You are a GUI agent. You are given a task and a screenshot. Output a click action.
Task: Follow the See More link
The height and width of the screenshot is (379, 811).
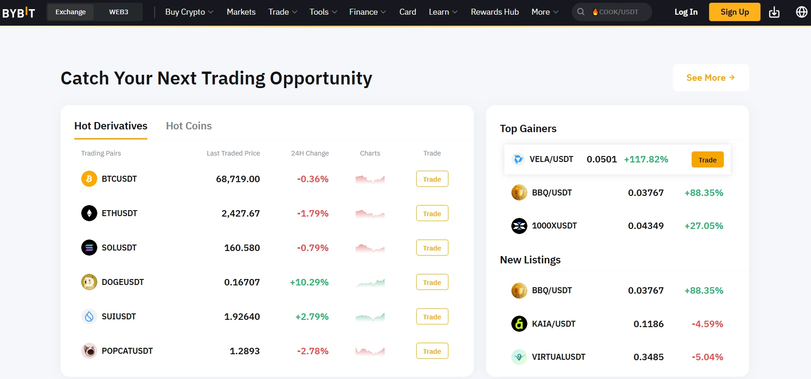click(710, 78)
